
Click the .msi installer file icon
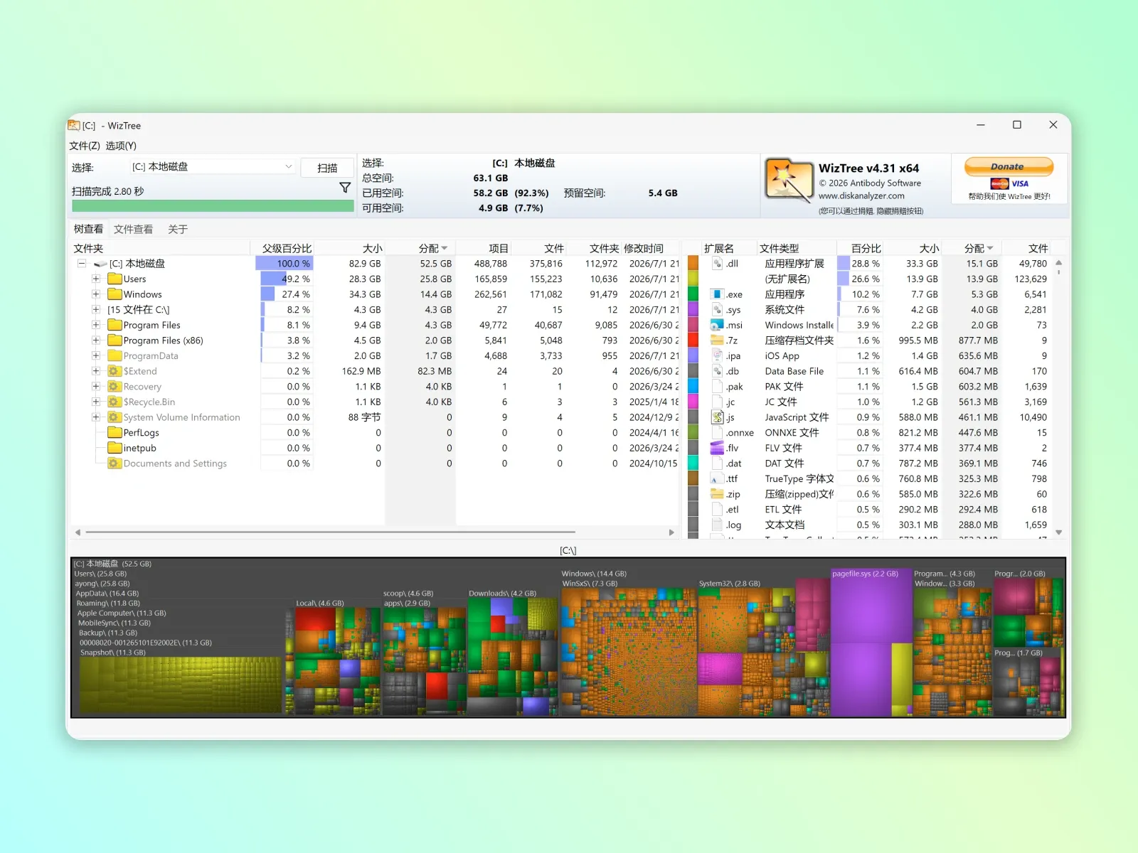(717, 325)
